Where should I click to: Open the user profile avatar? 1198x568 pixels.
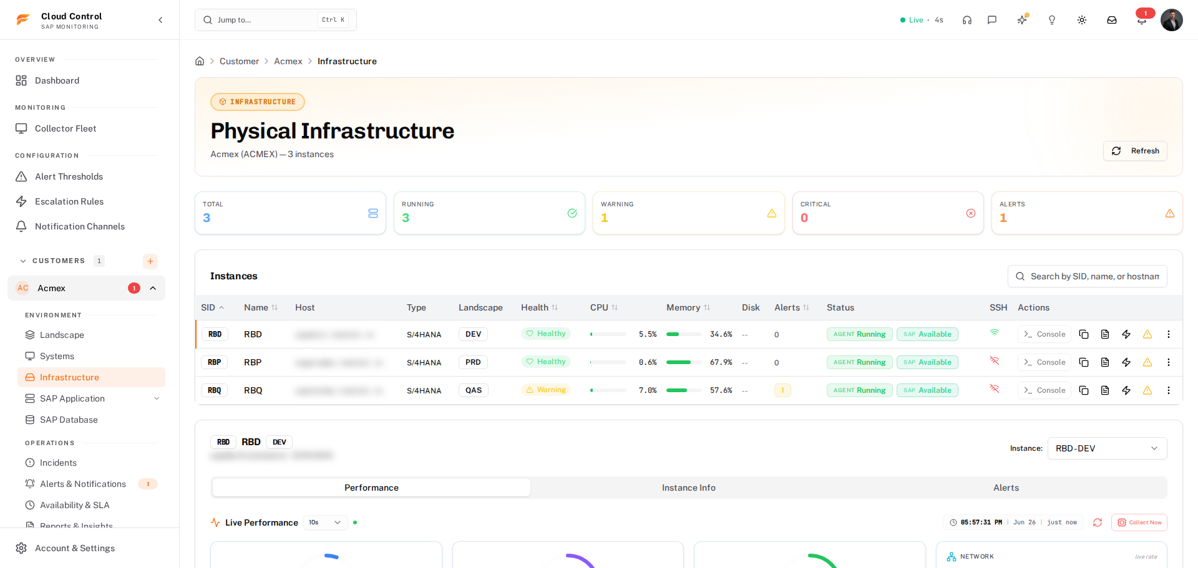point(1172,20)
